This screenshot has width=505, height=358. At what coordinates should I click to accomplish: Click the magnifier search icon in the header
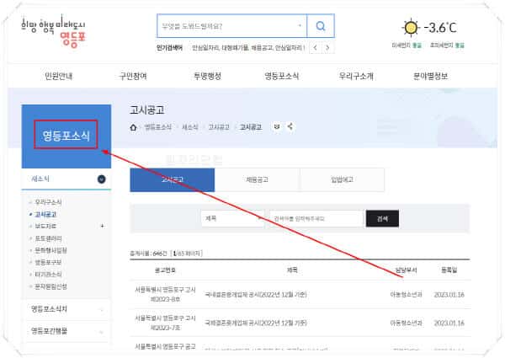click(x=321, y=26)
